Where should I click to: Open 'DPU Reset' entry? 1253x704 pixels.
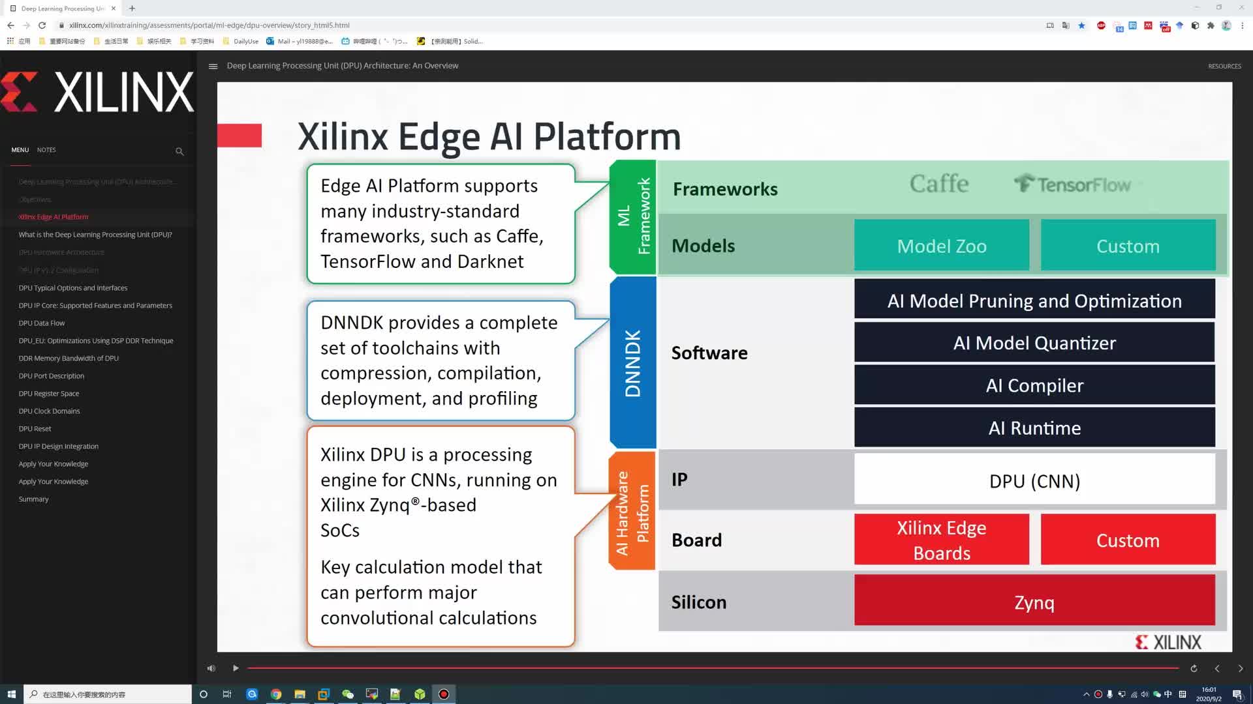(35, 429)
